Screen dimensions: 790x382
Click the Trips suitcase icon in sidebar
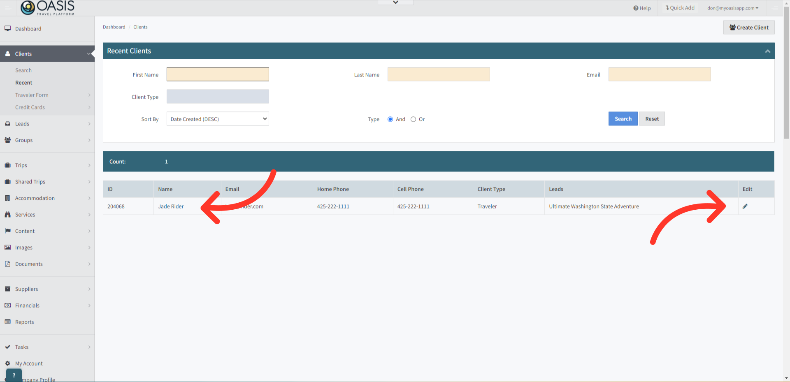click(x=7, y=165)
